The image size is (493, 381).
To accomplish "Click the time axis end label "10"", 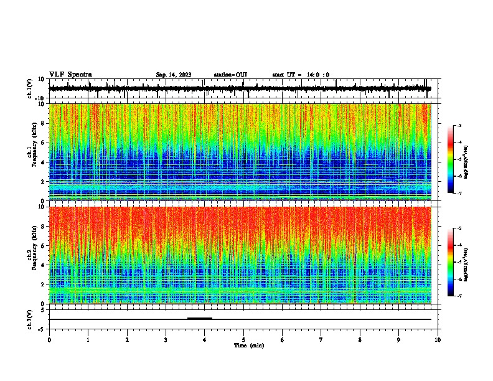I will 438,340.
